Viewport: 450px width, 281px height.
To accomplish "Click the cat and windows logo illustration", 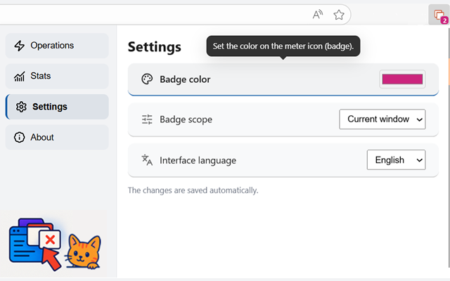I will pos(55,244).
